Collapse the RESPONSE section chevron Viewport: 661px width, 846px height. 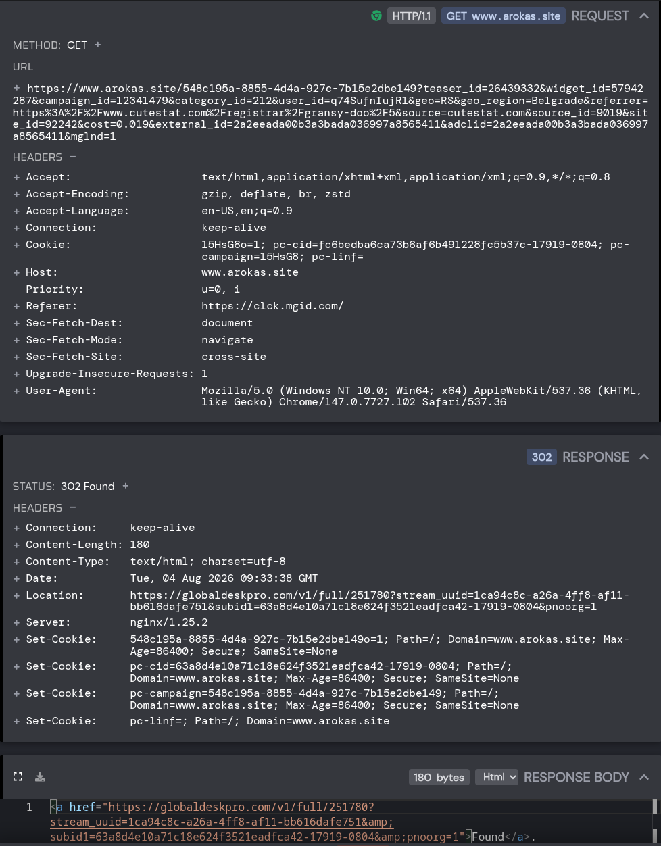coord(643,457)
